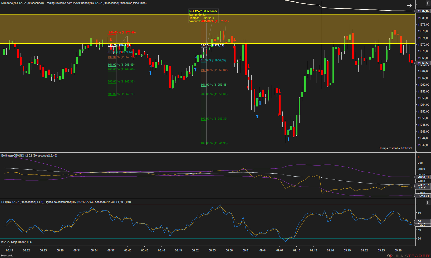Click the Temps: 00:00:30 tooltip line
Image resolution: width=431 pixels, height=258 pixels.
pyautogui.click(x=202, y=18)
